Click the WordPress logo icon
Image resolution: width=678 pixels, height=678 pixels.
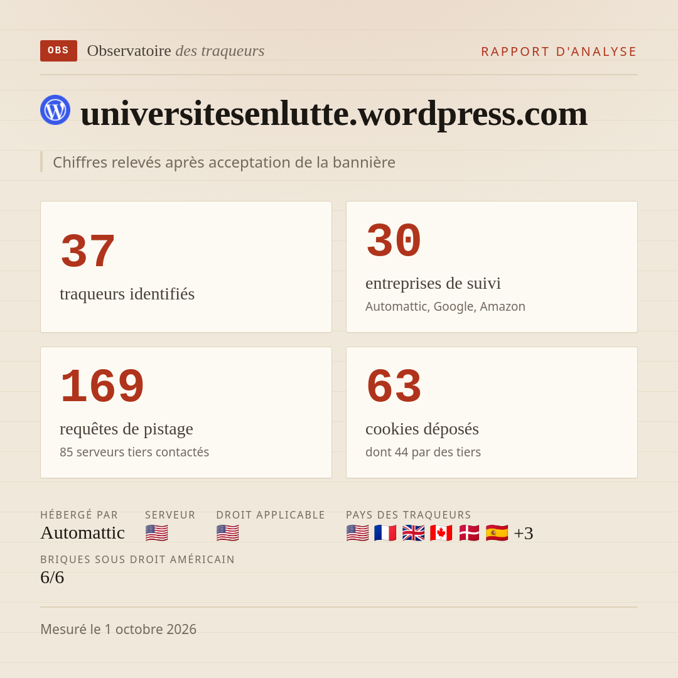pos(55,110)
